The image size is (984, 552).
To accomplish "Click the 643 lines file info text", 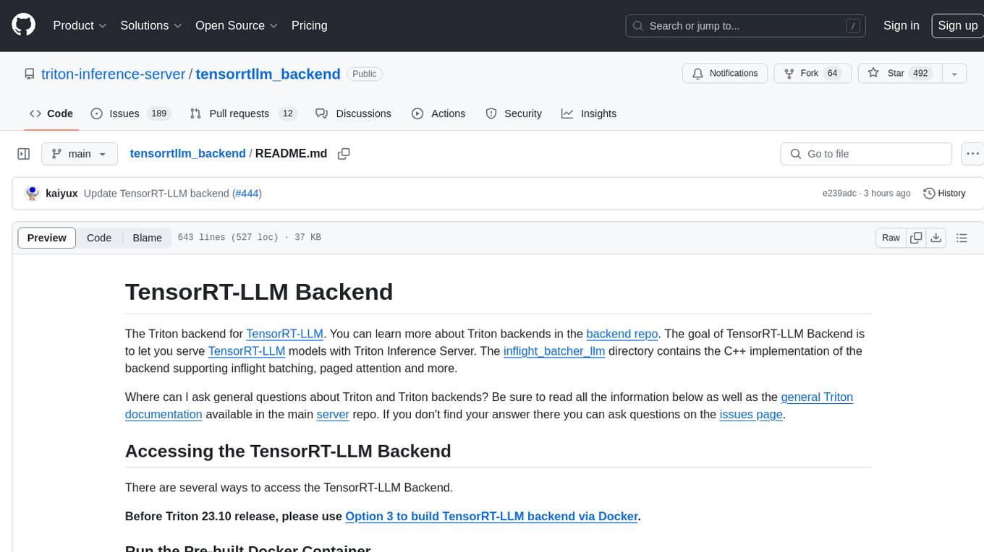I will click(x=250, y=238).
